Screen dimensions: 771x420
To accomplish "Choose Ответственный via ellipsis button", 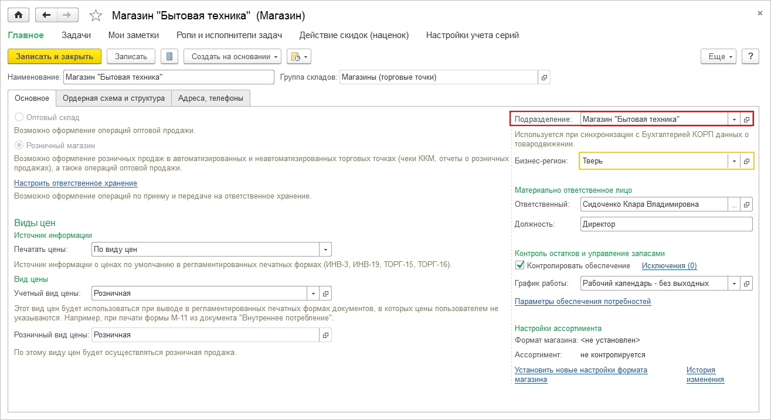I will 734,204.
